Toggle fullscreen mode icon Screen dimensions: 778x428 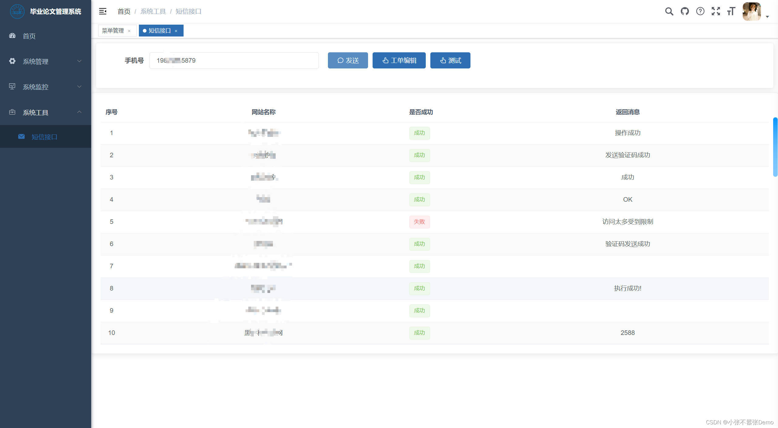(716, 12)
